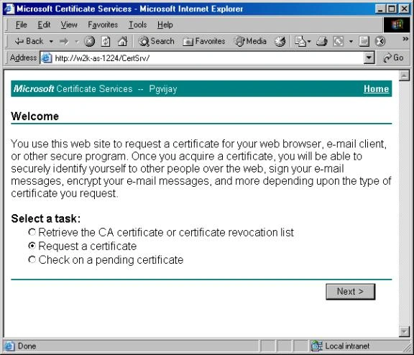Screen dimensions: 414x355
Task: Expand the dropdown next to the arrows icon
Action: [x=351, y=42]
